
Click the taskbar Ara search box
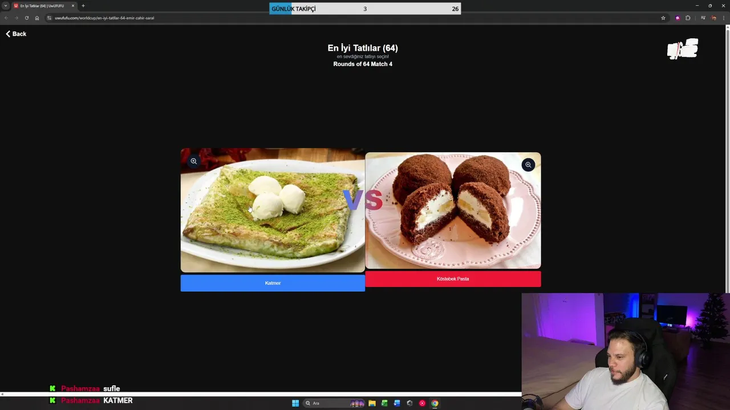[x=334, y=403]
